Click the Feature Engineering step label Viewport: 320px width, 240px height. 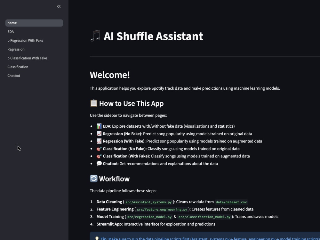click(115, 209)
